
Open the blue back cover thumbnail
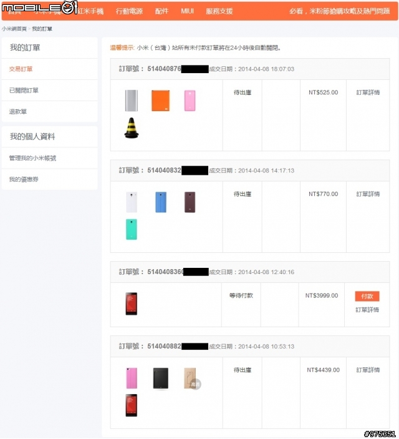tap(161, 202)
